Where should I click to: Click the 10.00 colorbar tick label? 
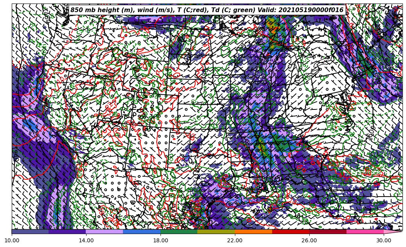coord(12,241)
